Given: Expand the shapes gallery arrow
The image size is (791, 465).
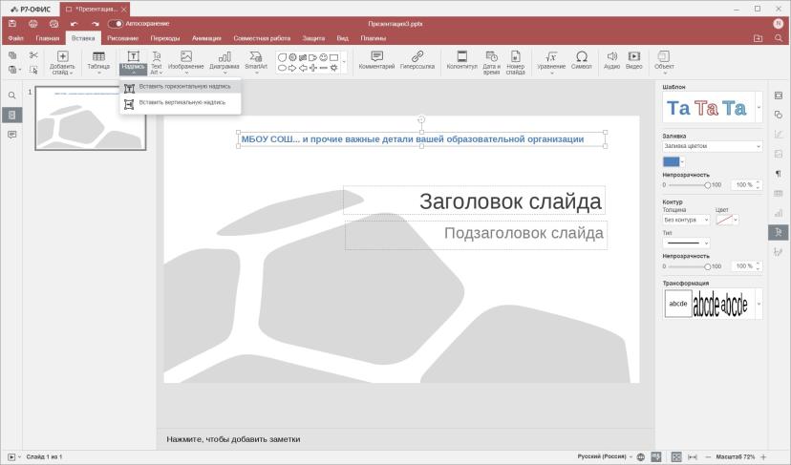Looking at the screenshot, I should click(344, 62).
